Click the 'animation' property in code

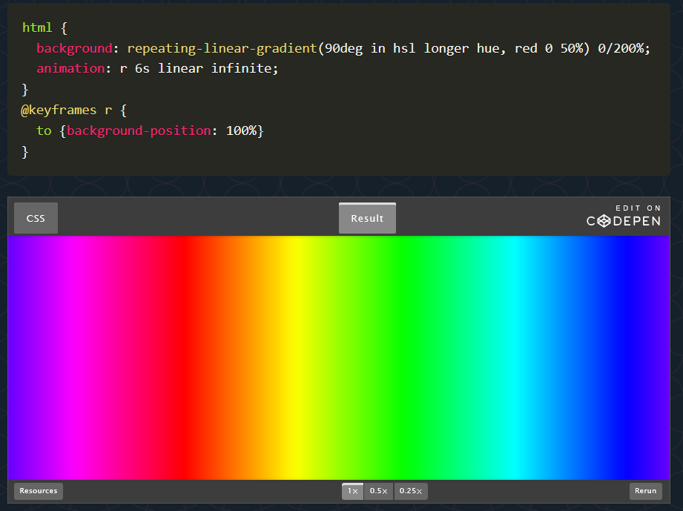70,68
